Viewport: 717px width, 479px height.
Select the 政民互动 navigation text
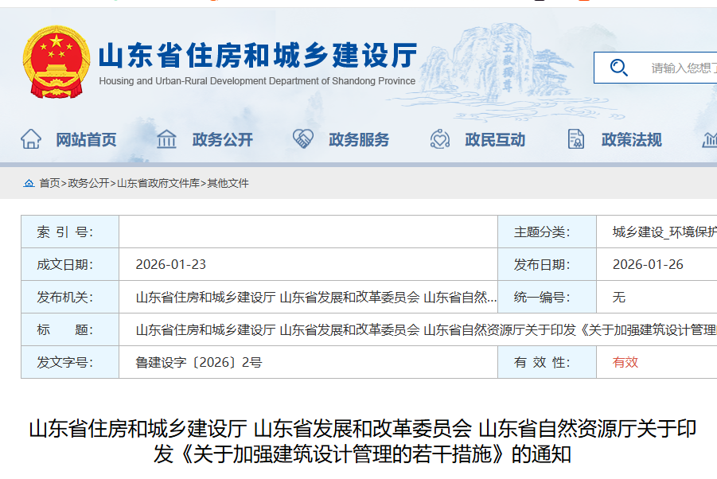(x=495, y=140)
